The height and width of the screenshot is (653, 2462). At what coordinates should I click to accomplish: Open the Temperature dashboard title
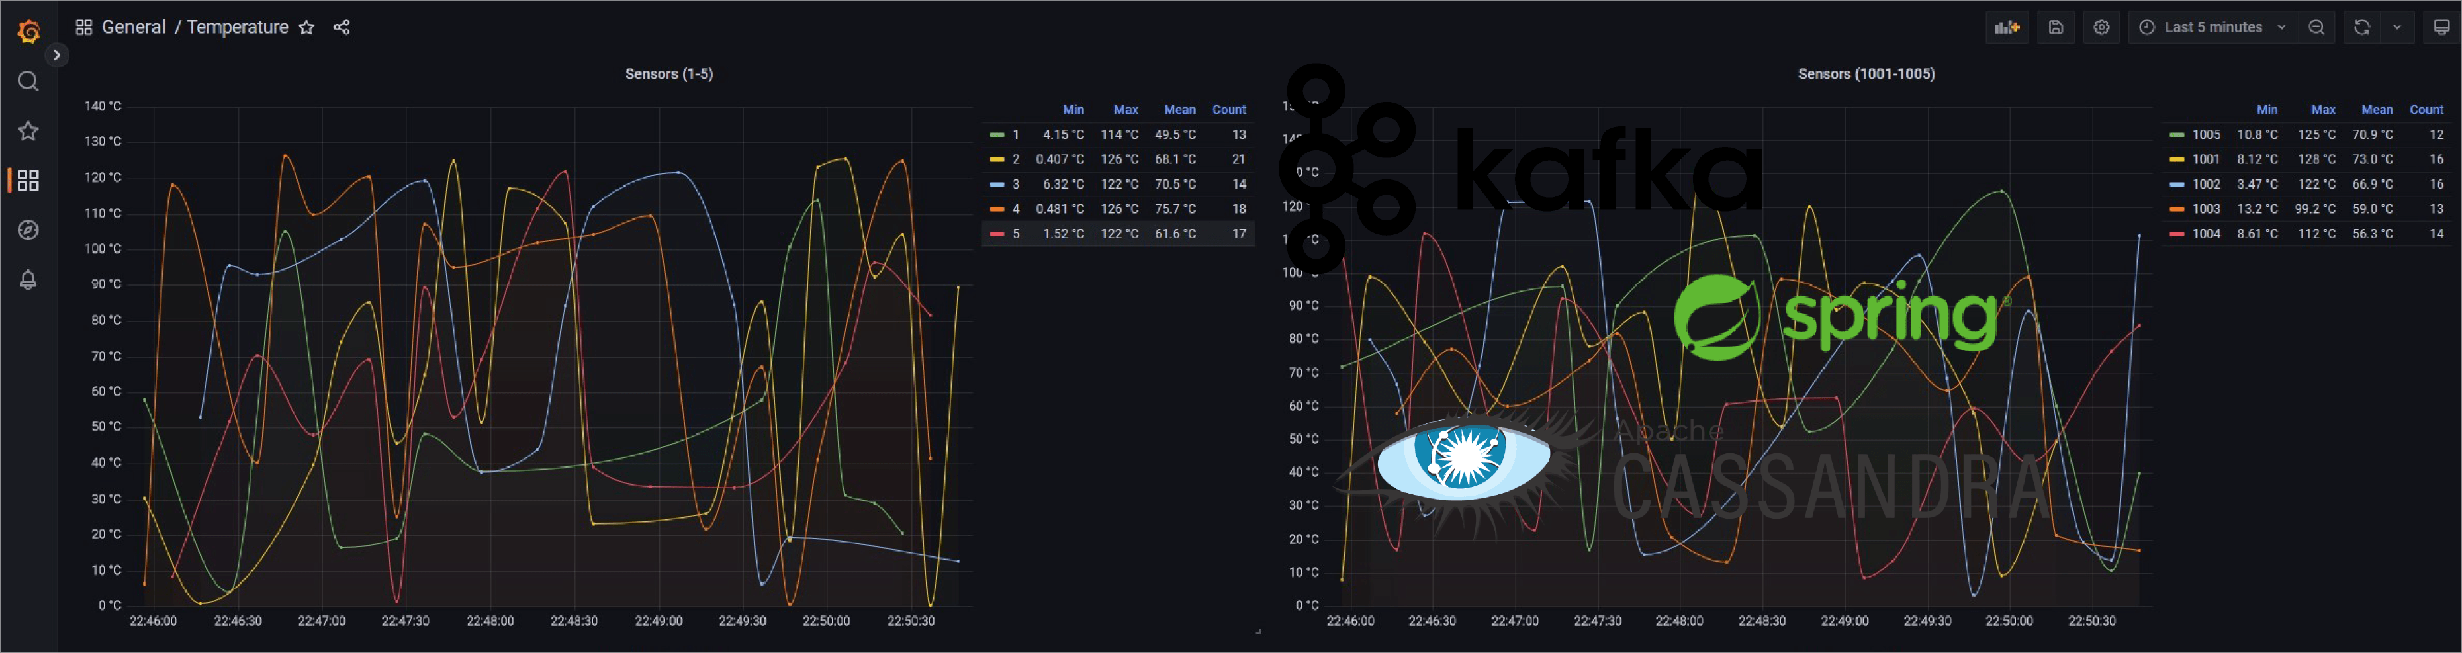[x=237, y=26]
